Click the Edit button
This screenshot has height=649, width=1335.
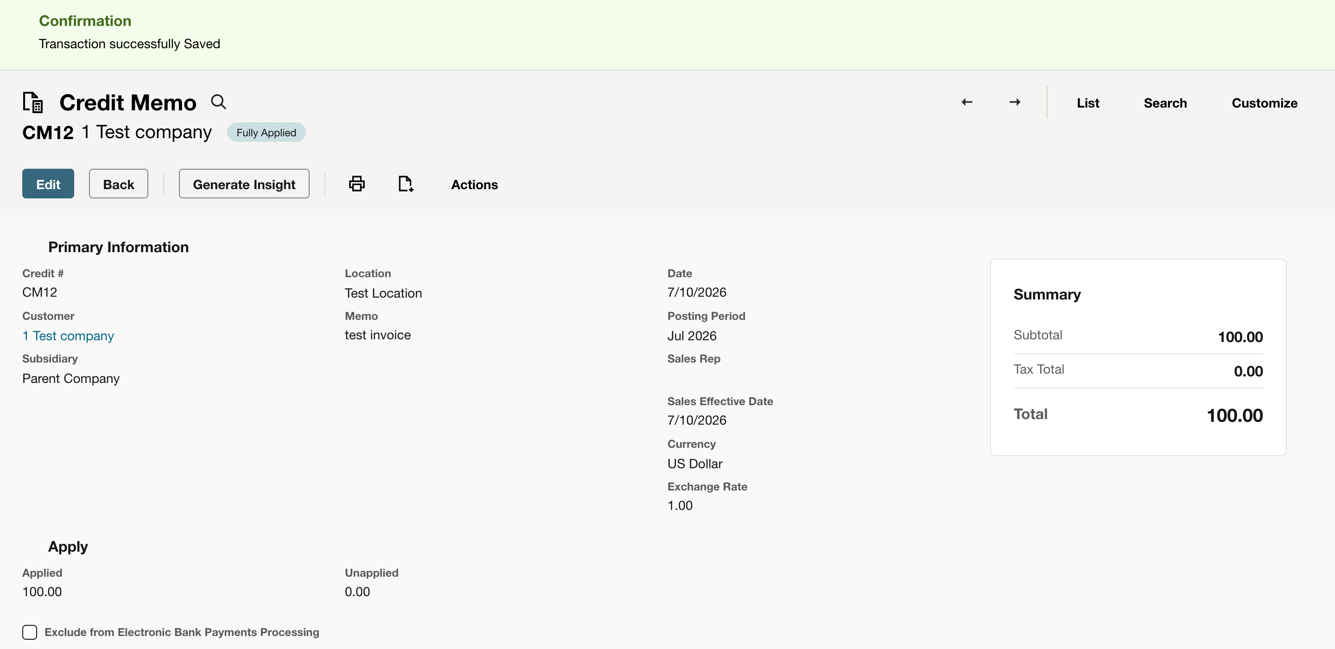[48, 184]
